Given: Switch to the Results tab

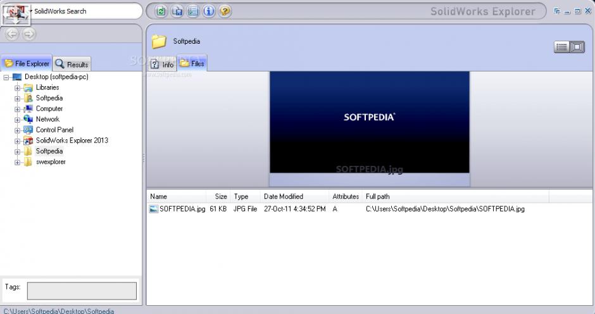Looking at the screenshot, I should point(72,64).
